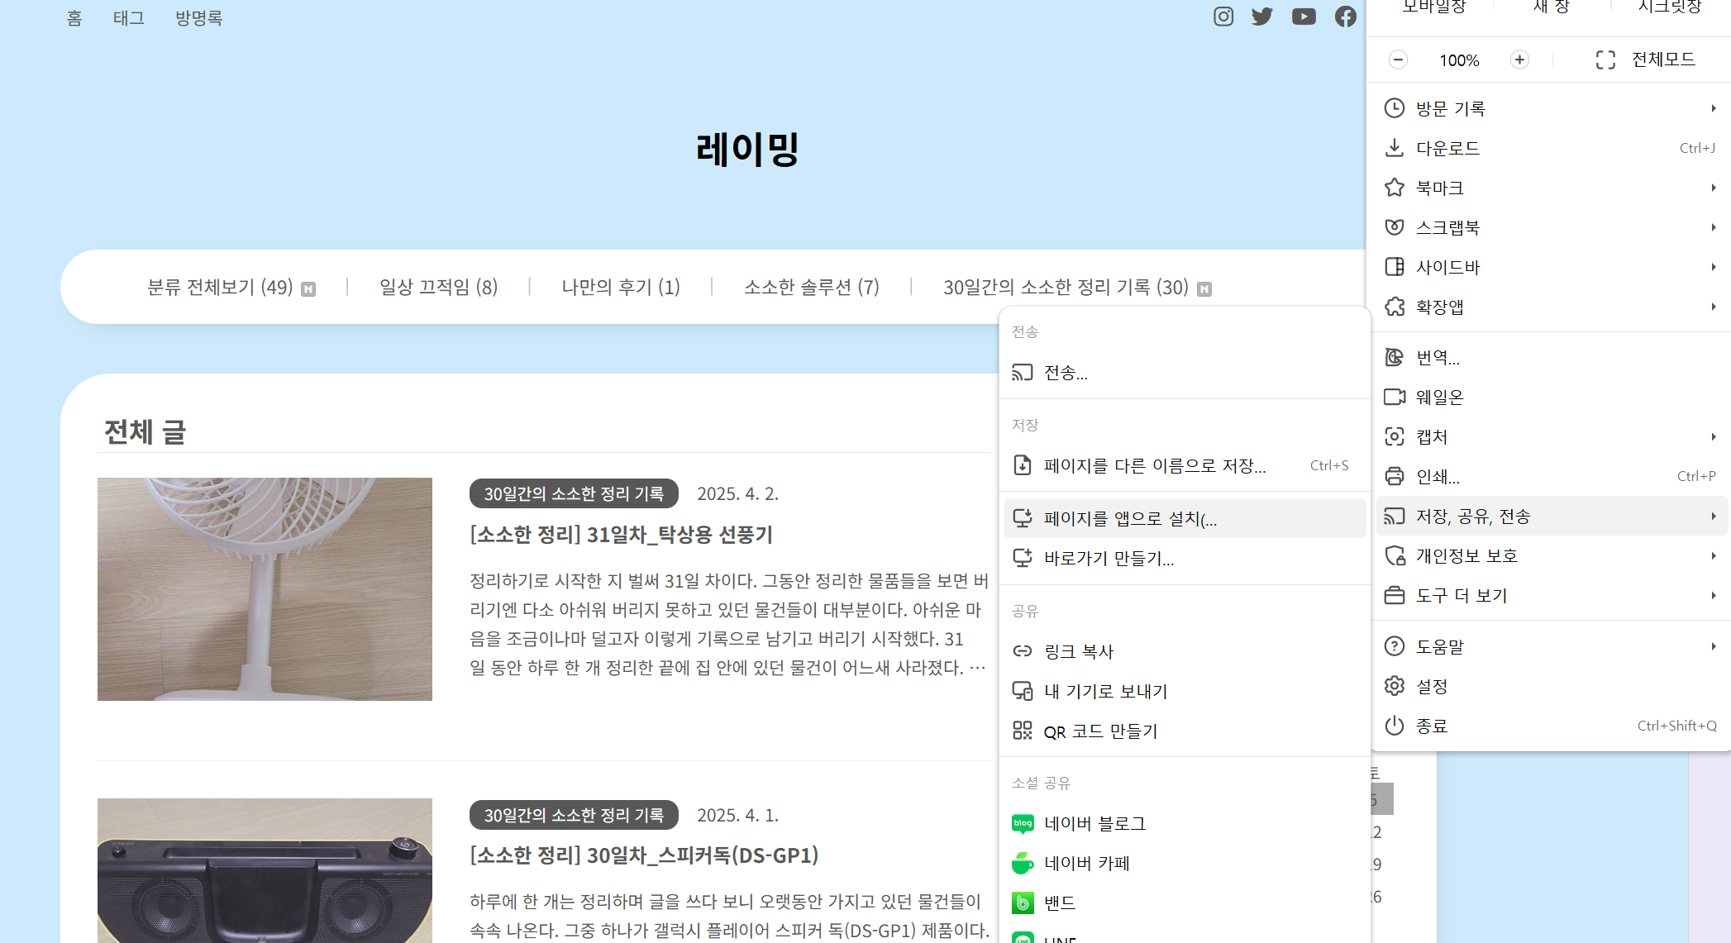Viewport: 1731px width, 943px height.
Task: Click the 시크릿창 incognito window option
Action: click(x=1670, y=7)
